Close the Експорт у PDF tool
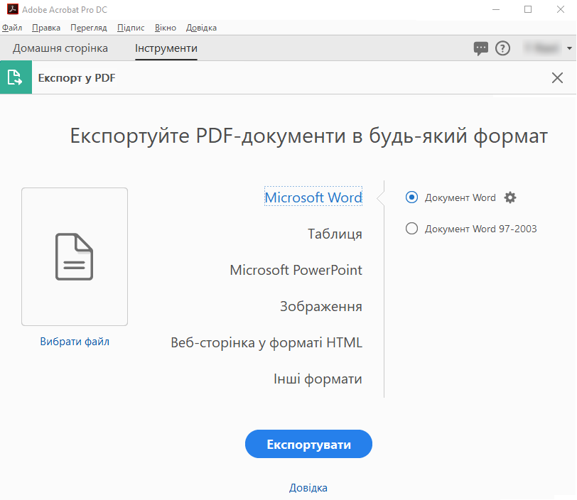This screenshot has height=500, width=577. coord(557,78)
